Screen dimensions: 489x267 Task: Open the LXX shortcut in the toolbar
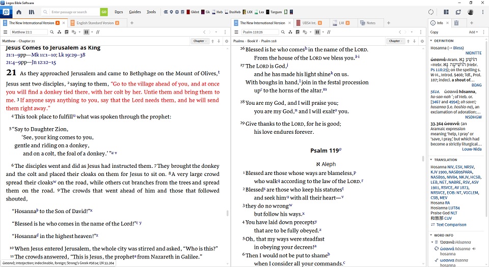pos(250,12)
